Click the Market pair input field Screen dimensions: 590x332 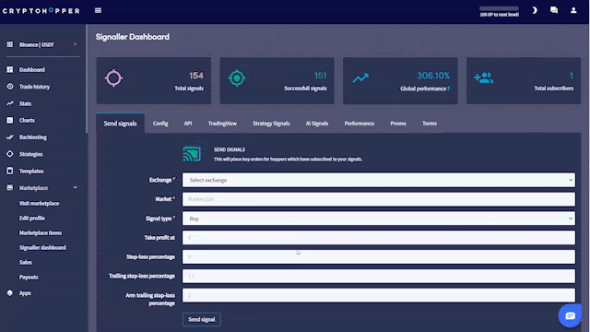379,199
